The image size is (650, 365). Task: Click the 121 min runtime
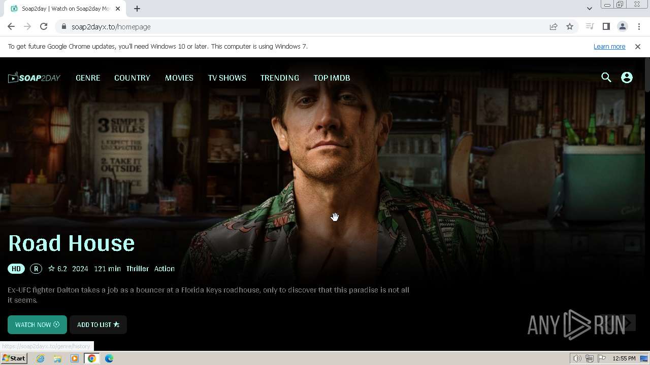pyautogui.click(x=107, y=269)
